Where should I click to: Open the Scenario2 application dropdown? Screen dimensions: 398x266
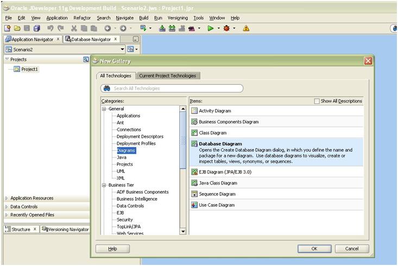[122, 49]
